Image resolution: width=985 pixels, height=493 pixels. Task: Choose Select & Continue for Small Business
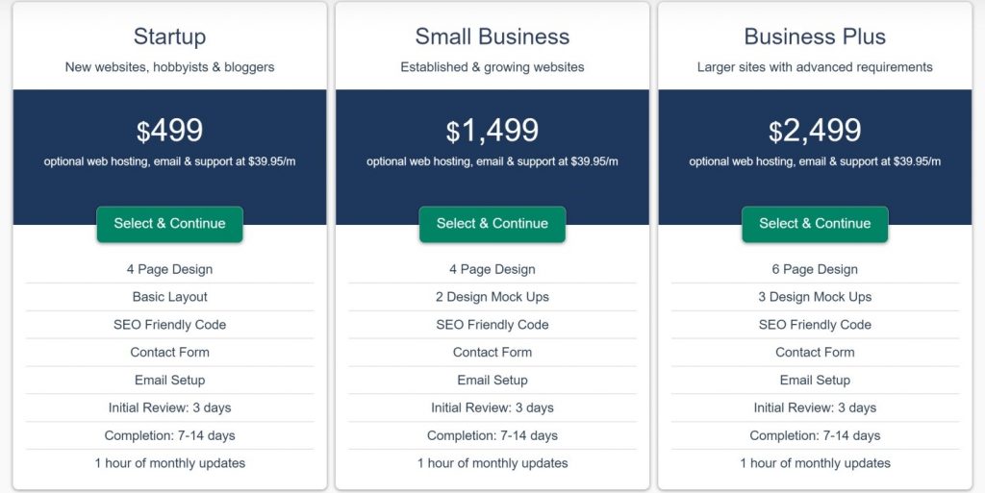click(492, 224)
